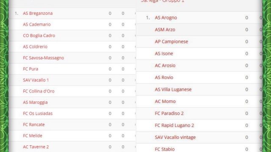Open FC Collina d'Oro team page
The width and height of the screenshot is (271, 152).
(x=39, y=91)
